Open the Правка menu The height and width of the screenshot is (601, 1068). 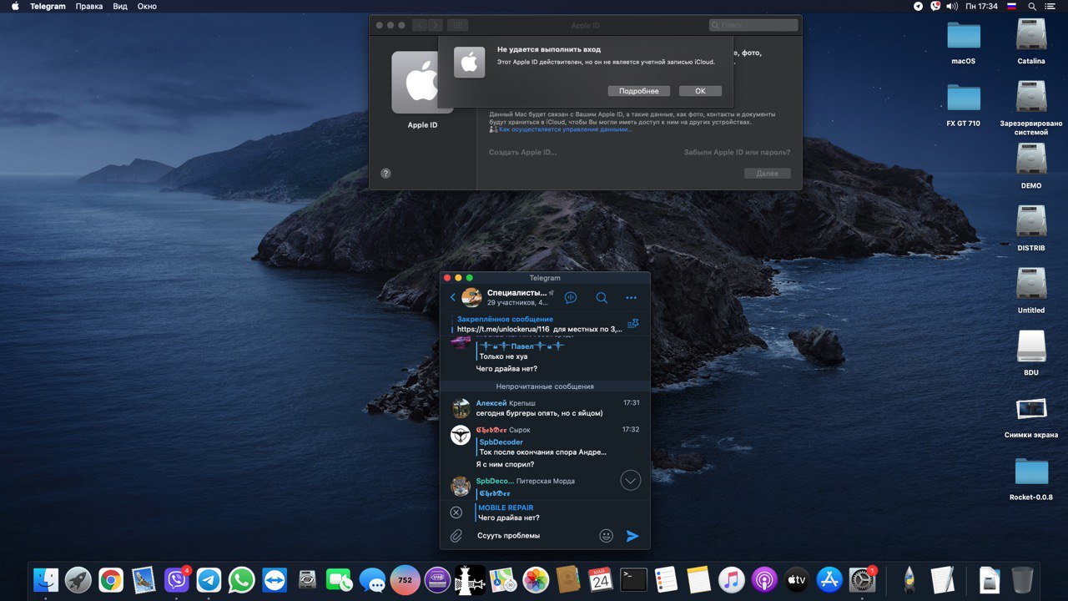[x=88, y=6]
